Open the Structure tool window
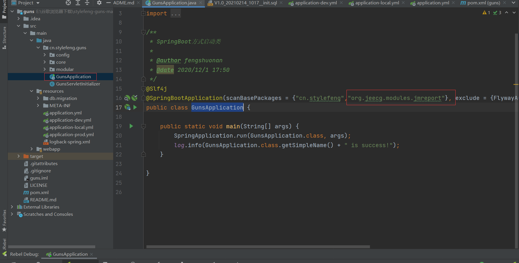 4,38
